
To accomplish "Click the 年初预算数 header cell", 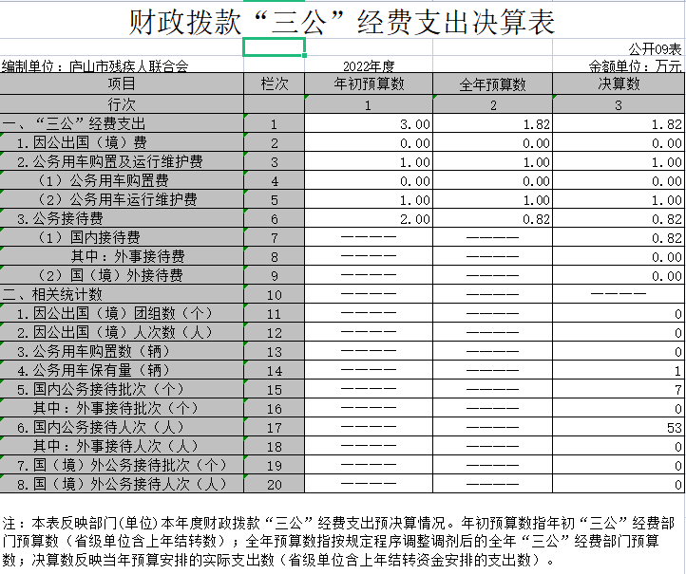I will point(369,84).
